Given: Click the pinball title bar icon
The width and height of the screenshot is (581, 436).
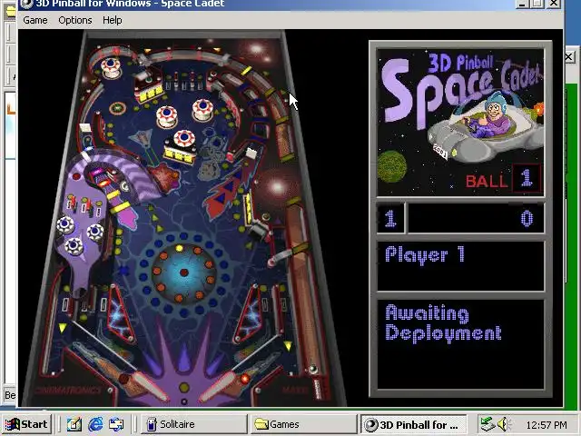Looking at the screenshot, I should [26, 4].
